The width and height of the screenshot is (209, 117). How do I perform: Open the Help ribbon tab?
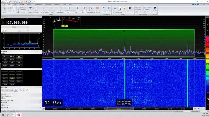coord(70,4)
